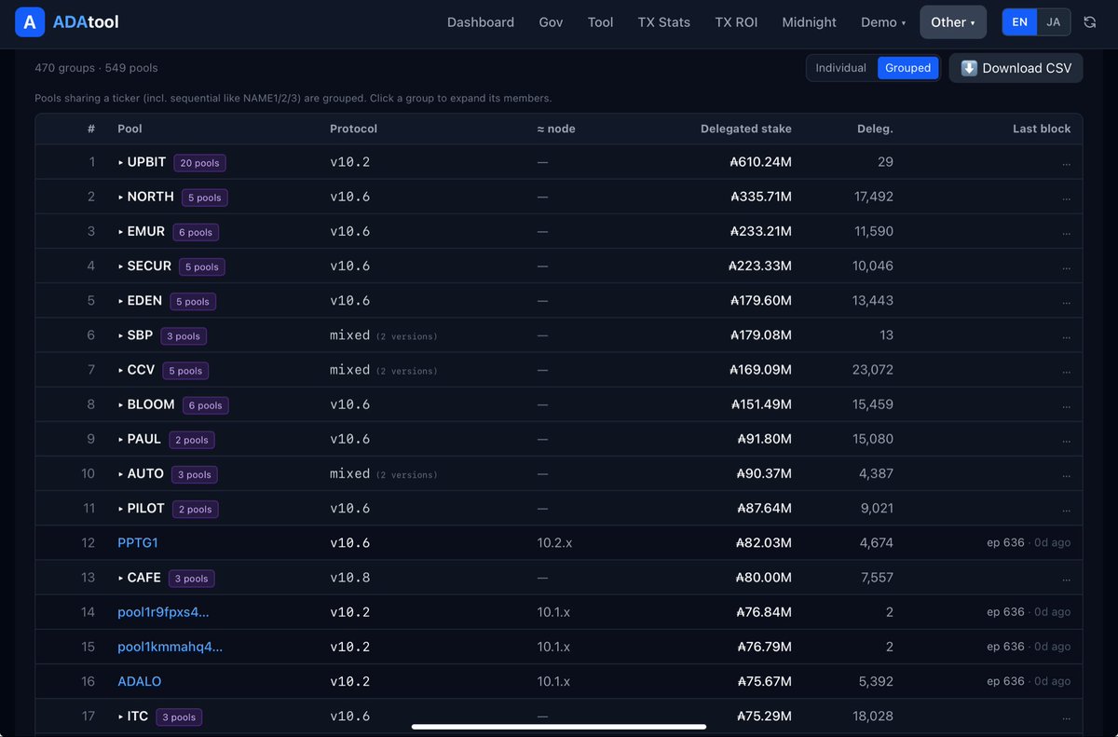Navigate to TX Stats

click(663, 21)
